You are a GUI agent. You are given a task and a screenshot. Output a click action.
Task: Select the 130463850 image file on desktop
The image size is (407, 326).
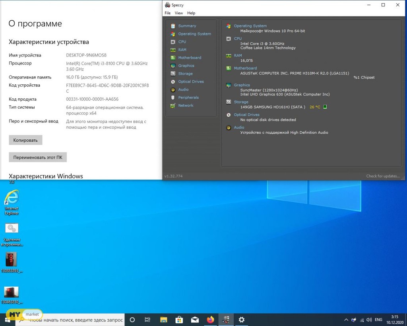click(x=12, y=295)
